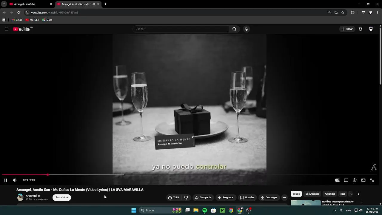The width and height of the screenshot is (382, 215).
Task: Open the Chrome profile avatar in the toolbar
Action: pyautogui.click(x=371, y=13)
